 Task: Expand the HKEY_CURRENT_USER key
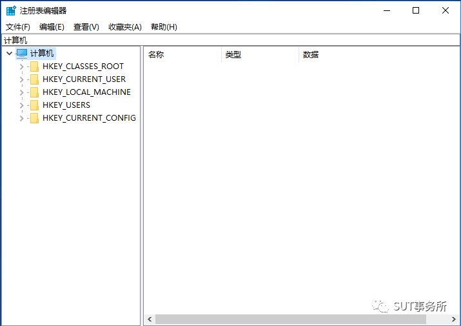click(21, 79)
